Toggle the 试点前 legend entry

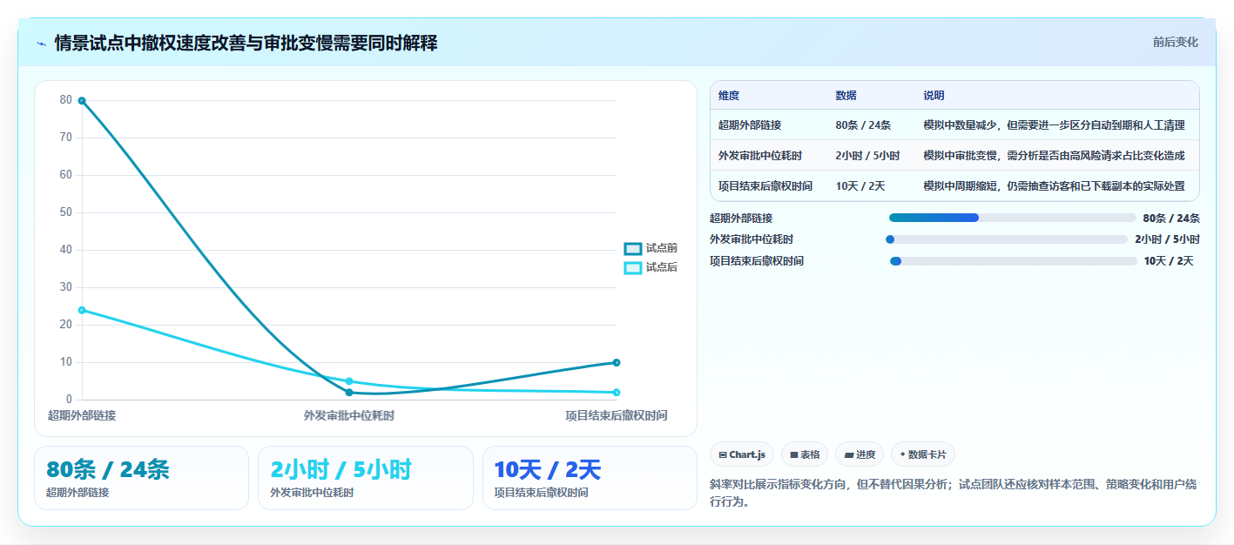(x=651, y=248)
